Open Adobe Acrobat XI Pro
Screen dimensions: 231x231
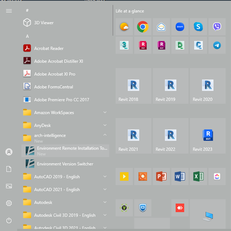pos(65,74)
